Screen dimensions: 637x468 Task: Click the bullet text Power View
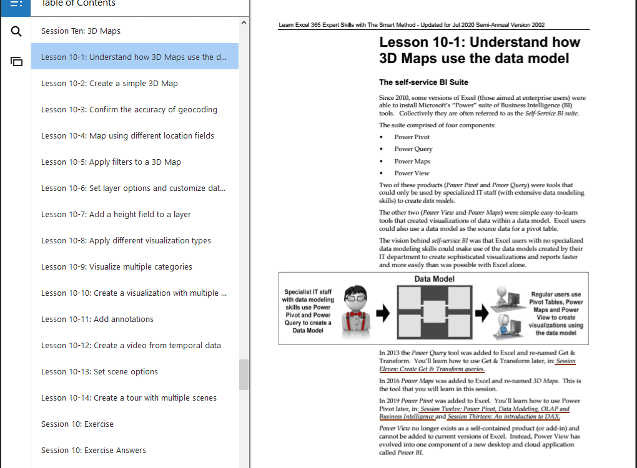(412, 173)
